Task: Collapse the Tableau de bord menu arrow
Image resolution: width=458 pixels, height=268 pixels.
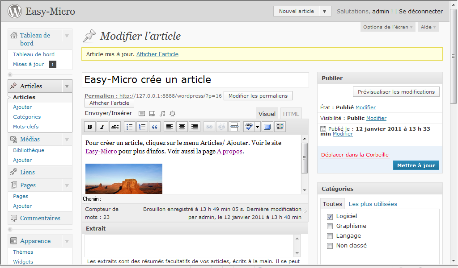Action: [x=67, y=36]
